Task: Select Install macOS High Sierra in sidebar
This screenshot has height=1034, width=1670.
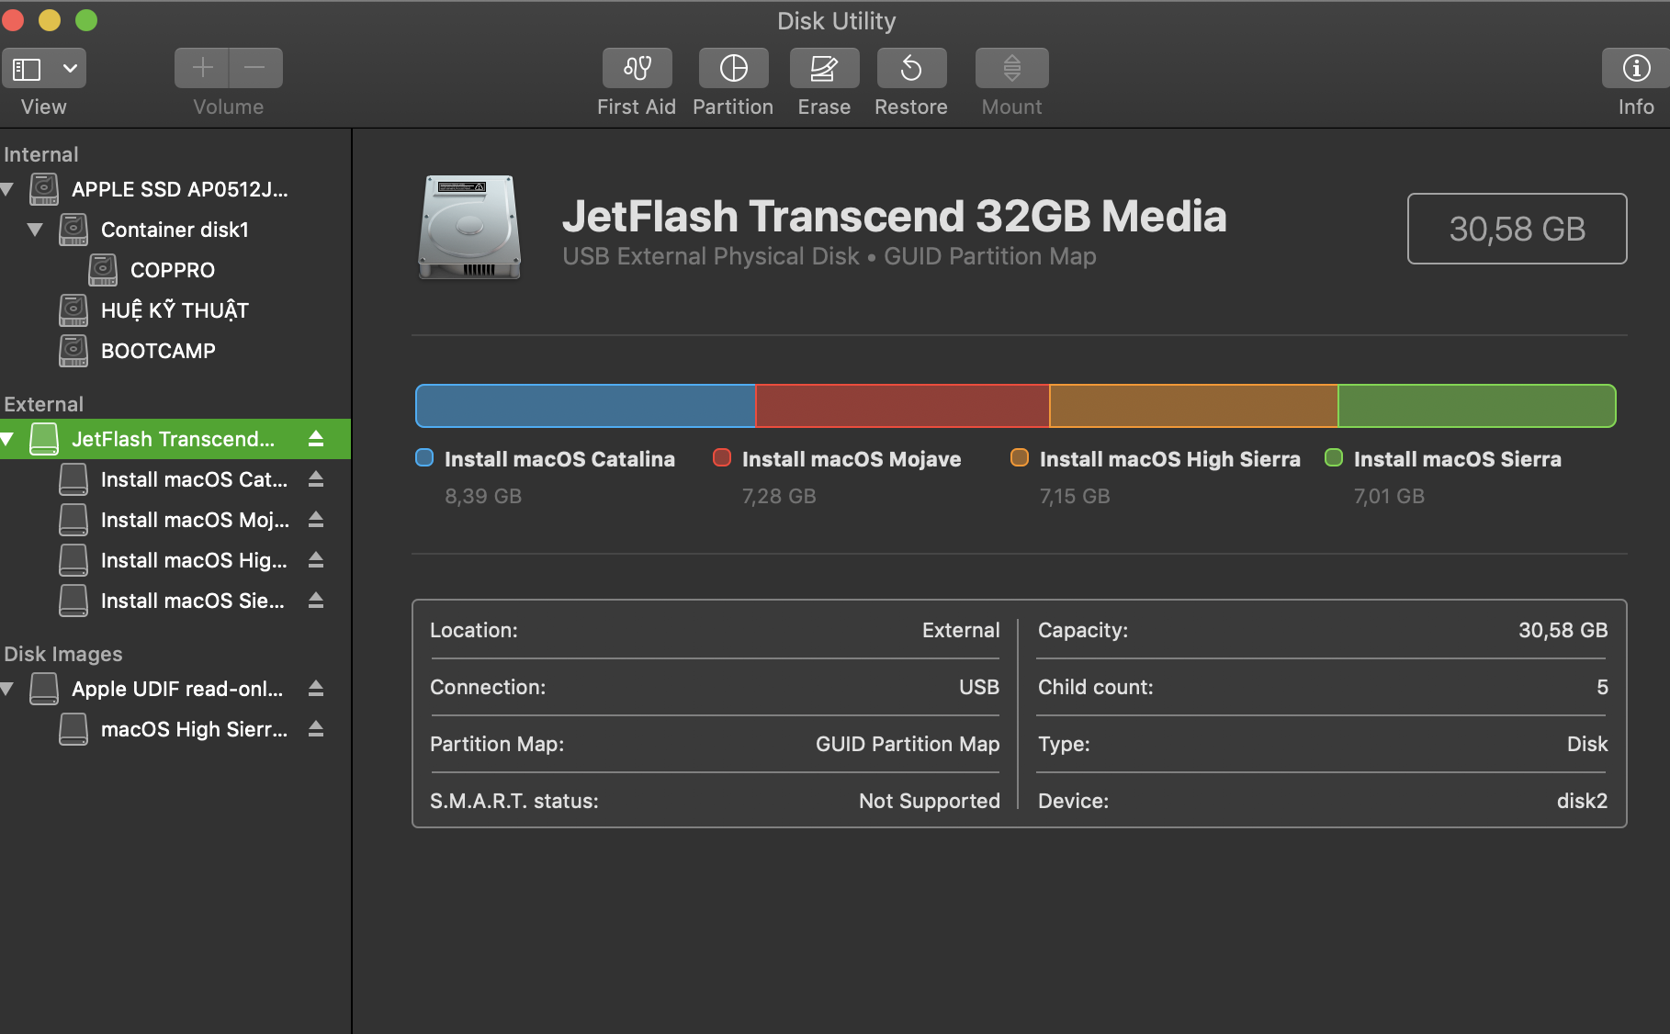Action: coord(175,560)
